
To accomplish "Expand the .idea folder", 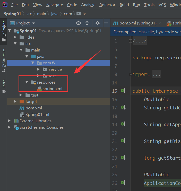I will coord(15,37).
